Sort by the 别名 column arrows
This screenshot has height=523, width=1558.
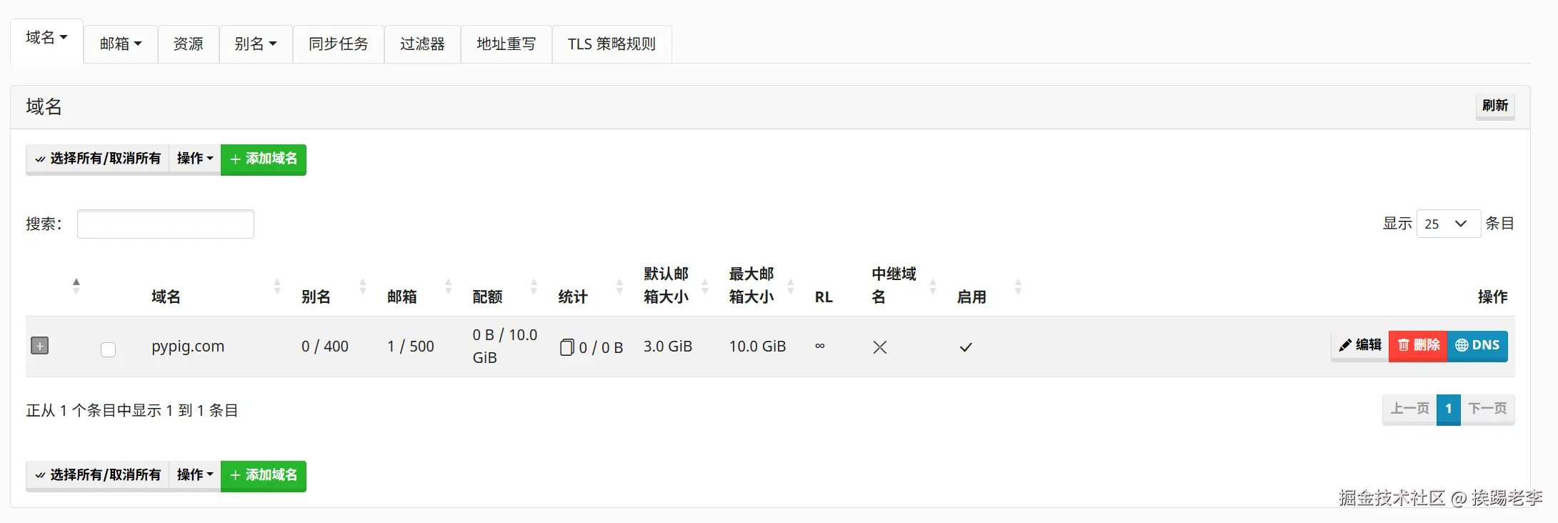363,287
